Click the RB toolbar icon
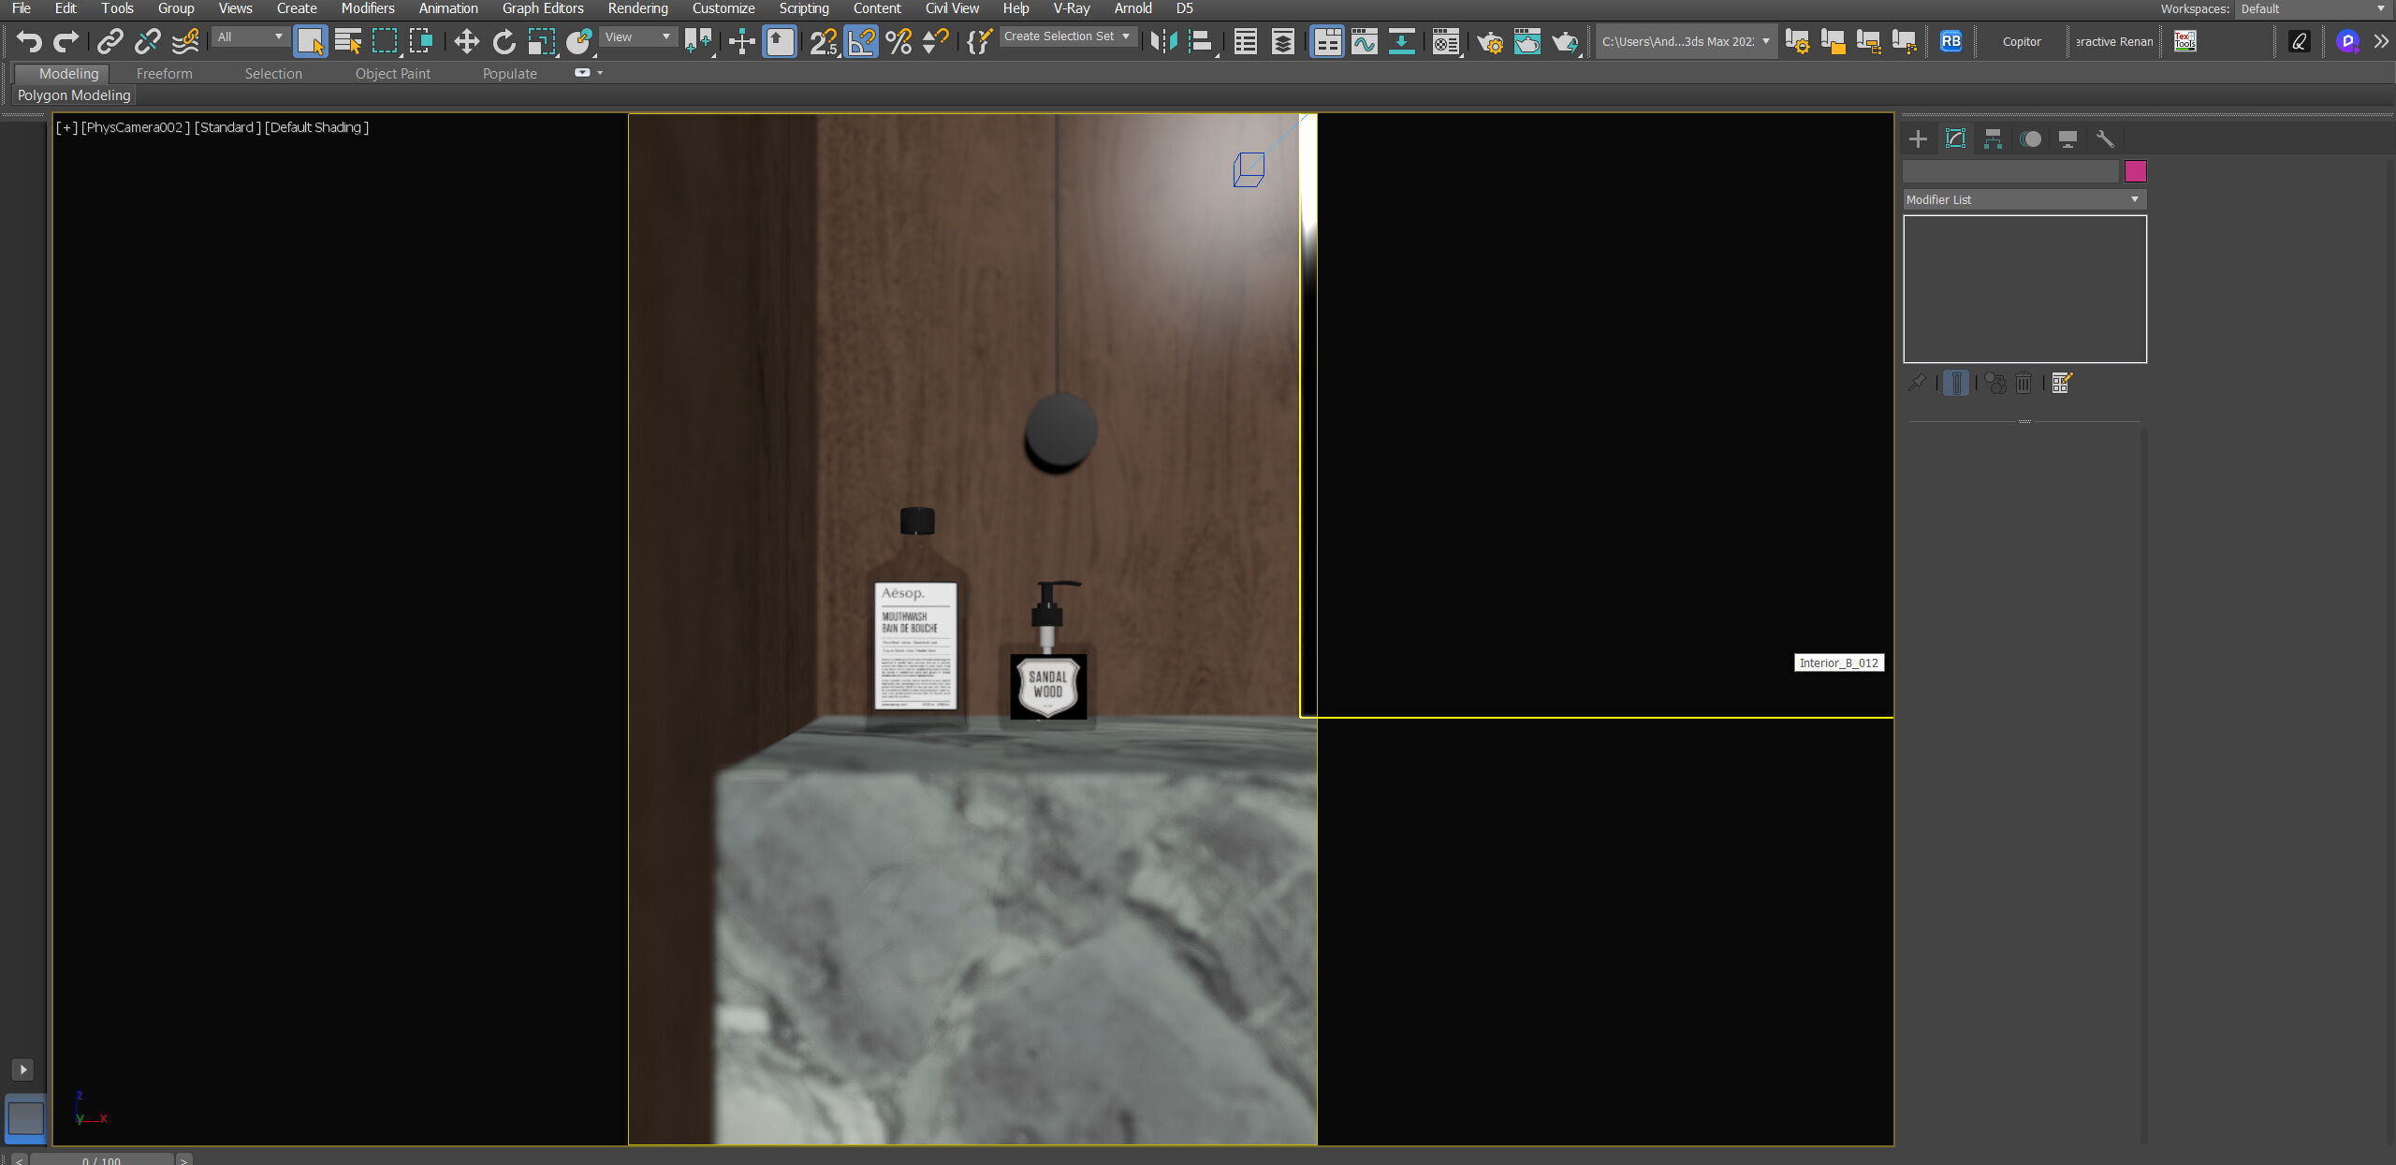Screen dimensions: 2396x1165 point(1950,41)
